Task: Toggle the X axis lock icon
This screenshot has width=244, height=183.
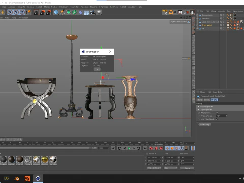Action: coord(10,12)
